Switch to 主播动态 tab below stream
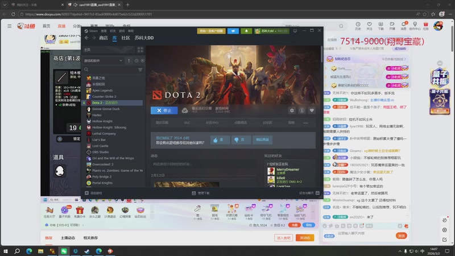This screenshot has width=455, height=256. (68, 238)
